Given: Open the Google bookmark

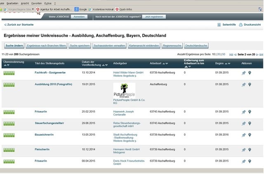Looking at the screenshot, I should 81,9.
